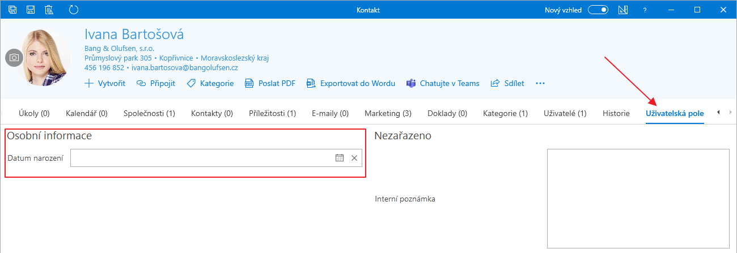Click Exportovat do Wordu
Image resolution: width=737 pixels, height=253 pixels.
(351, 83)
